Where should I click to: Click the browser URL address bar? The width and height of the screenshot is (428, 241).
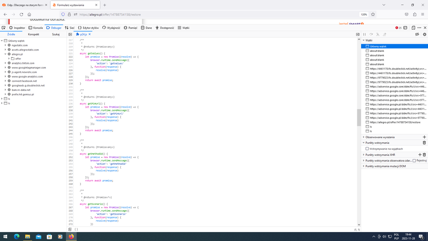[214, 14]
